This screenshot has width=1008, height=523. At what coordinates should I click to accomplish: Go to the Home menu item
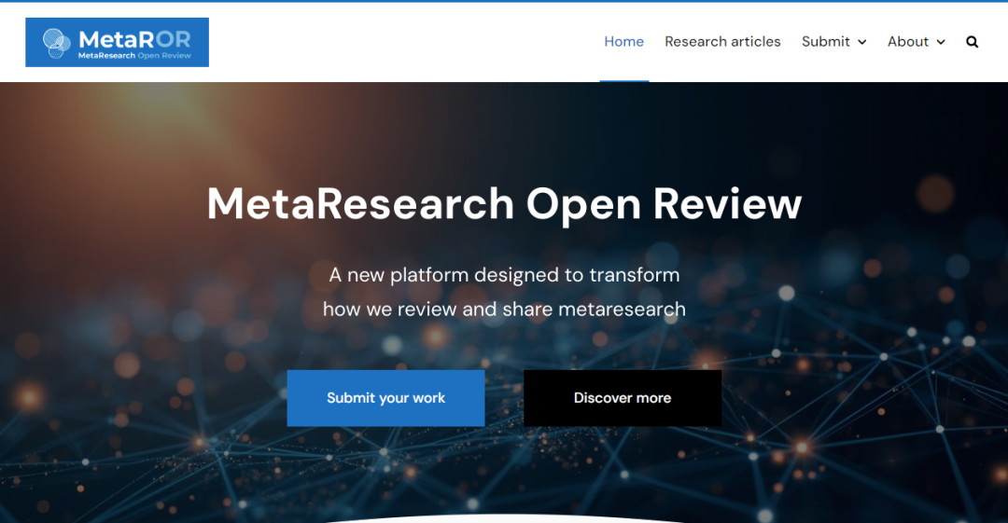click(x=623, y=42)
